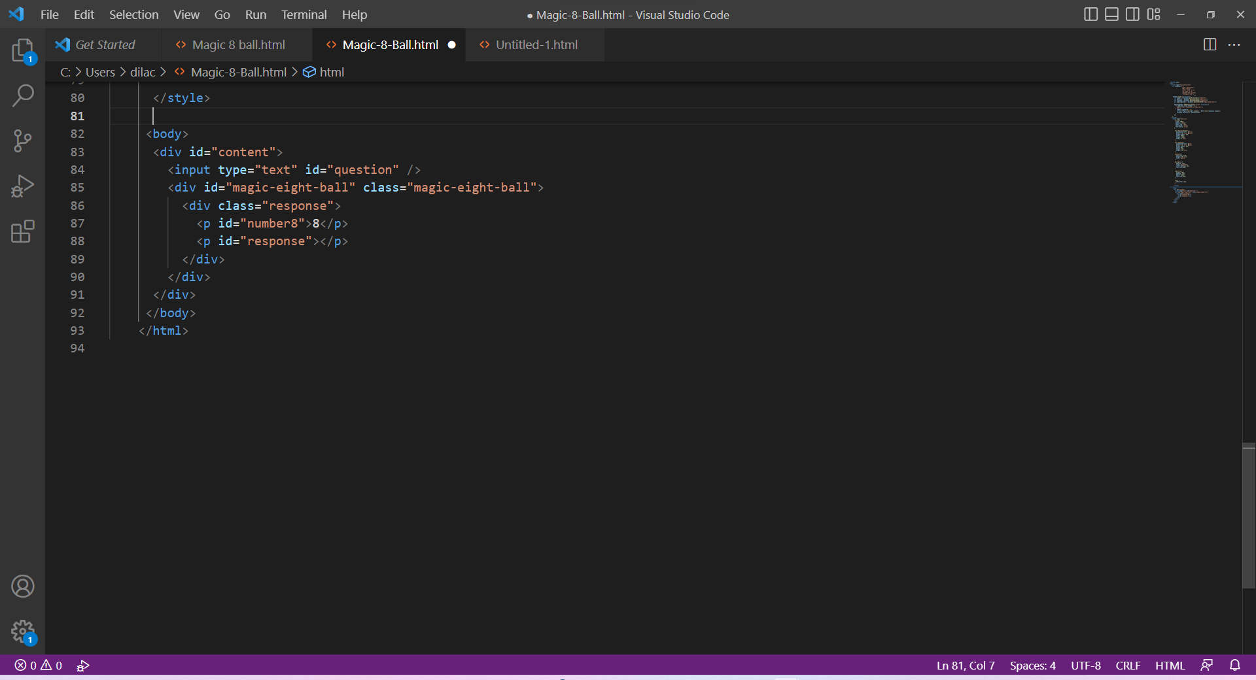
Task: Expand the dilac breadcrumb
Action: tap(143, 72)
